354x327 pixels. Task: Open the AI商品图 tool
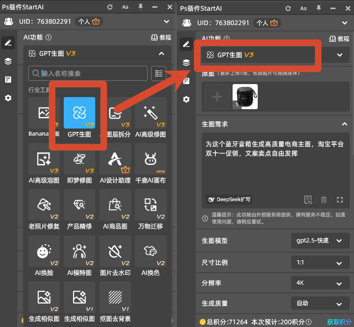pos(115,205)
